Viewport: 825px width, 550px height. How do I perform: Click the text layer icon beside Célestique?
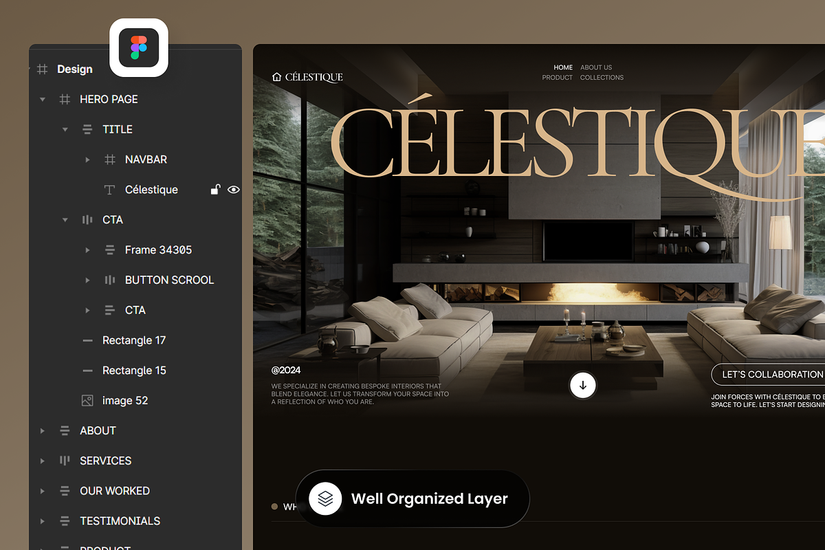pos(109,190)
